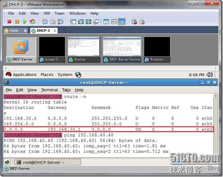Take a snapshot with the snapshot icon
This screenshot has width=223, height=177.
point(45,22)
